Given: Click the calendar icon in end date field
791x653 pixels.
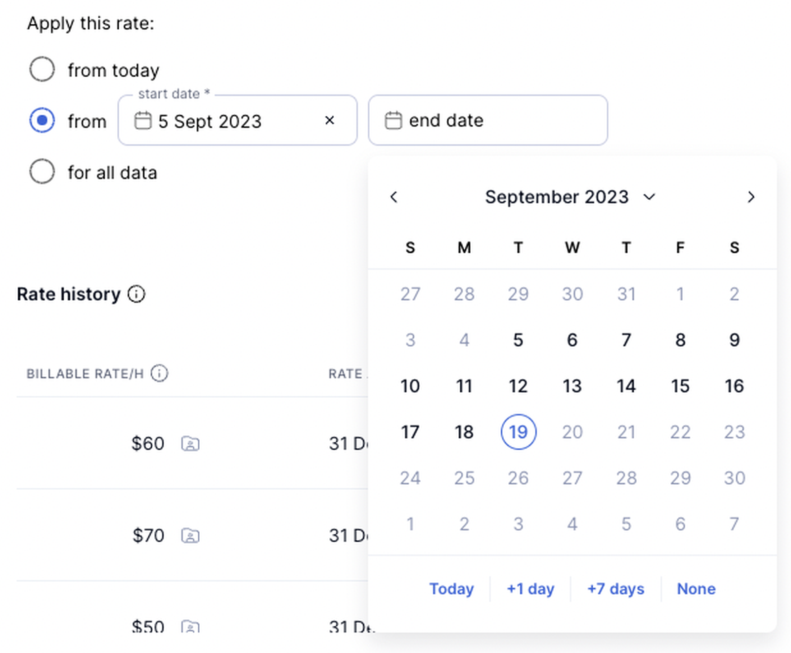Looking at the screenshot, I should (393, 120).
